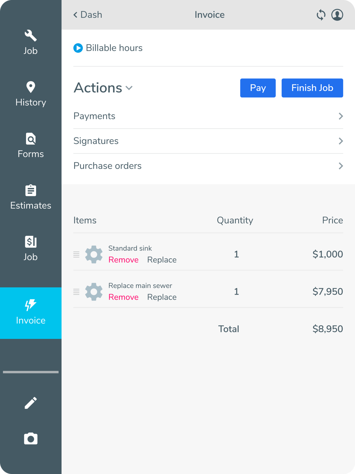Screen dimensions: 355x474
Task: Click the $8,950 total amount
Action: point(328,329)
